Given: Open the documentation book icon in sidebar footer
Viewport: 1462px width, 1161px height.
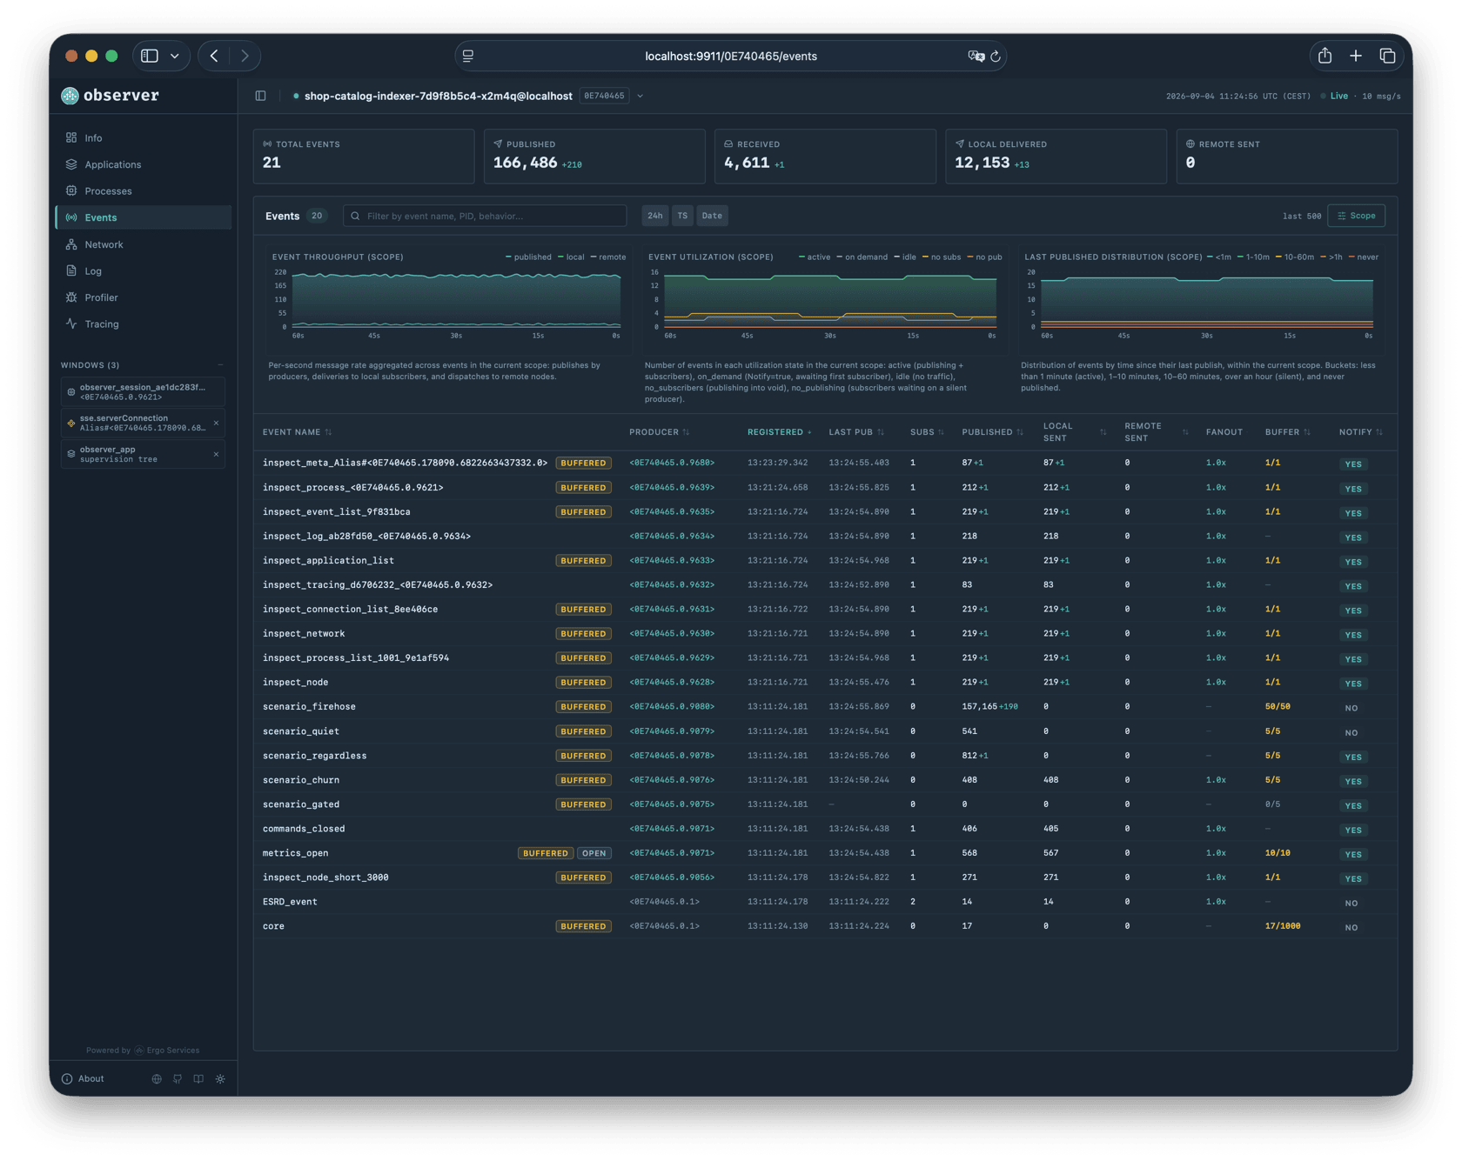Looking at the screenshot, I should [x=198, y=1078].
